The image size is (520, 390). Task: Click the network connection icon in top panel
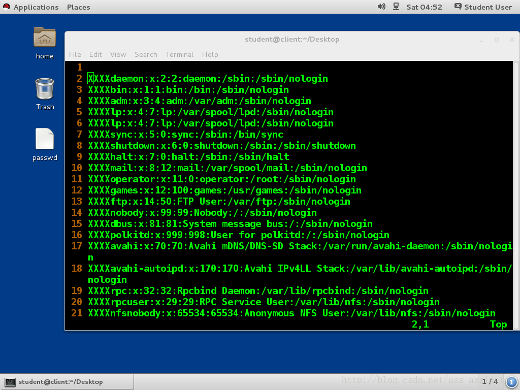(396, 7)
